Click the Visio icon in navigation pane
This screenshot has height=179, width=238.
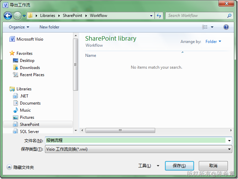coord(12,39)
